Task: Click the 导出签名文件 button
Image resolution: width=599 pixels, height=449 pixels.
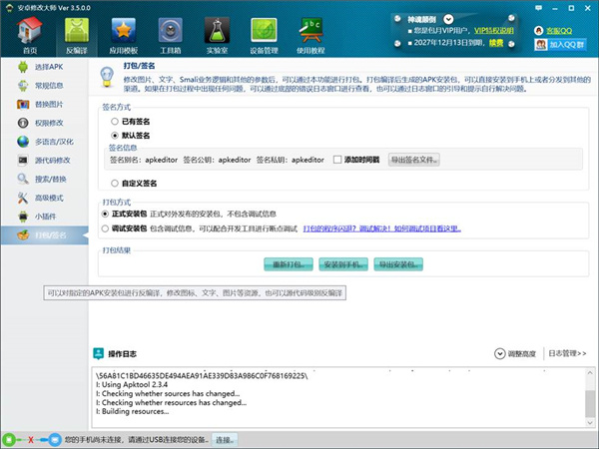Action: tap(413, 160)
